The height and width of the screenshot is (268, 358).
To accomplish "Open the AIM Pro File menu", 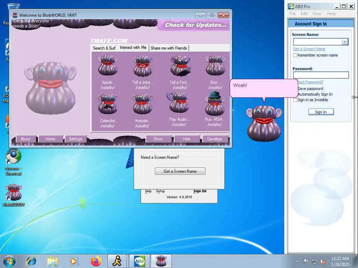I will [x=293, y=14].
